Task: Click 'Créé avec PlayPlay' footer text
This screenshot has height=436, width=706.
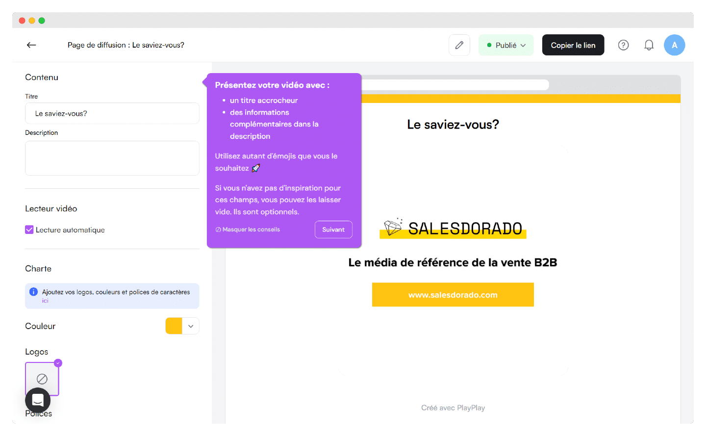Action: click(x=453, y=408)
